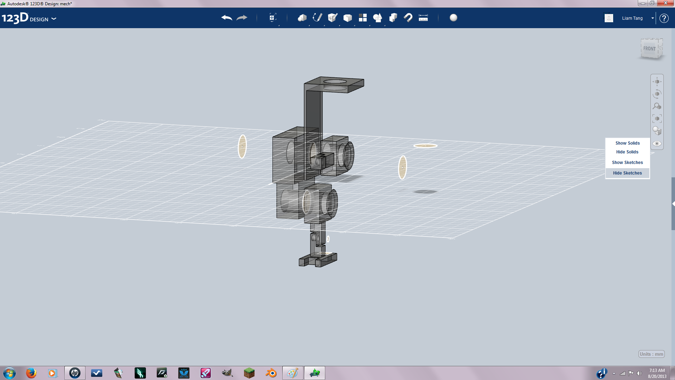Open Windows Media Player from taskbar

[x=53, y=373]
